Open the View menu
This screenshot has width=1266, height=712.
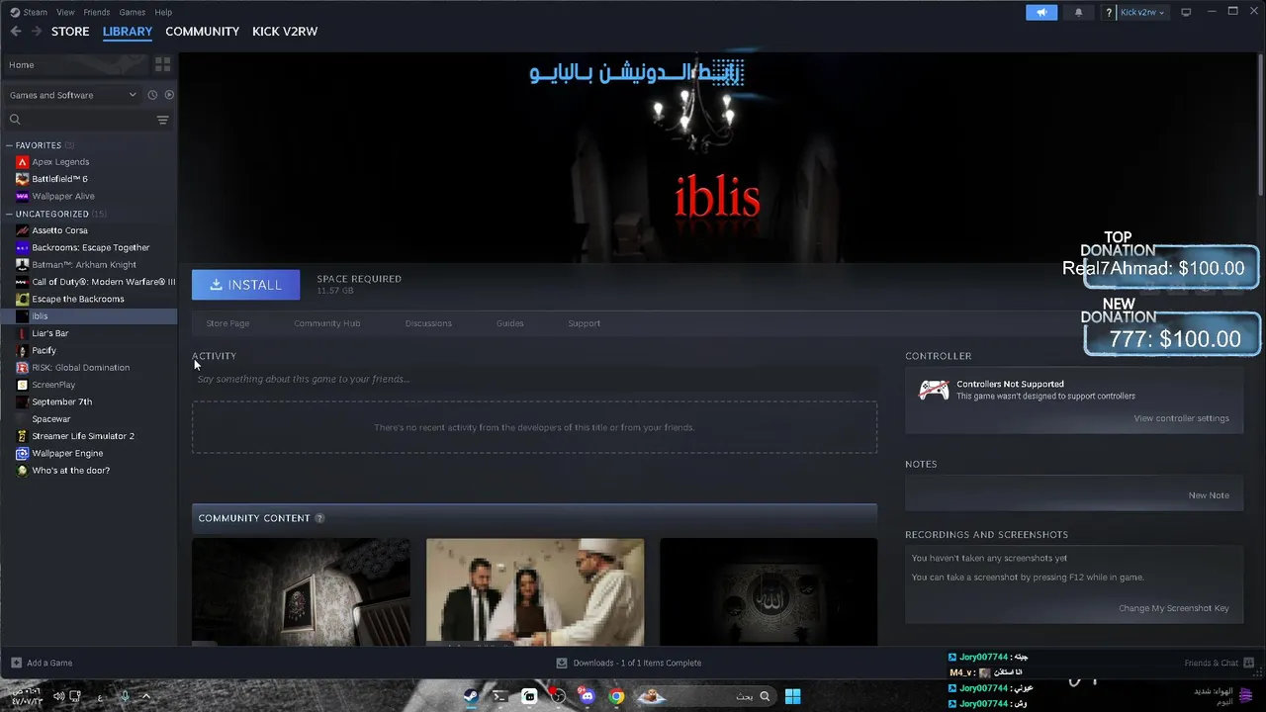coord(65,12)
